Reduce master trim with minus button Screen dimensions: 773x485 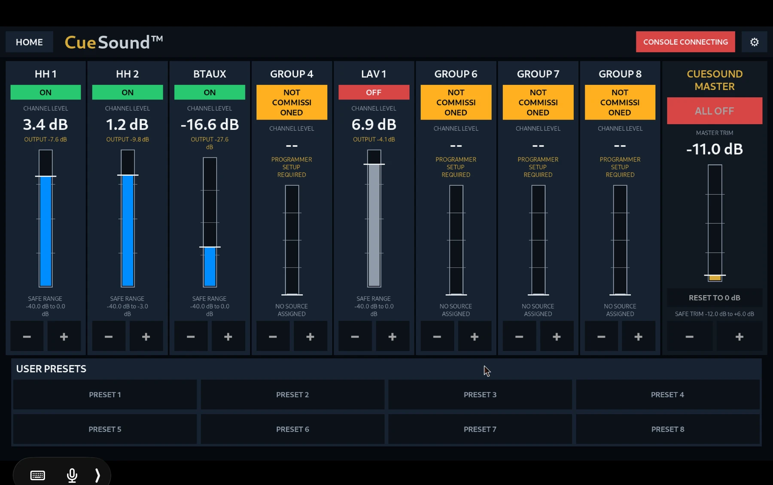tap(690, 337)
